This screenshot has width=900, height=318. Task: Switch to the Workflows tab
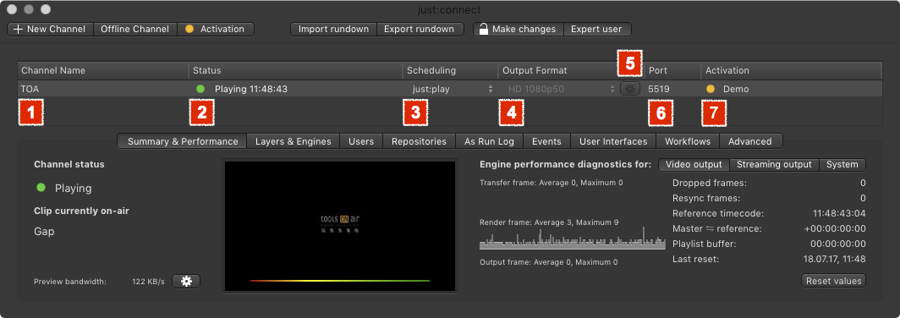coord(687,141)
